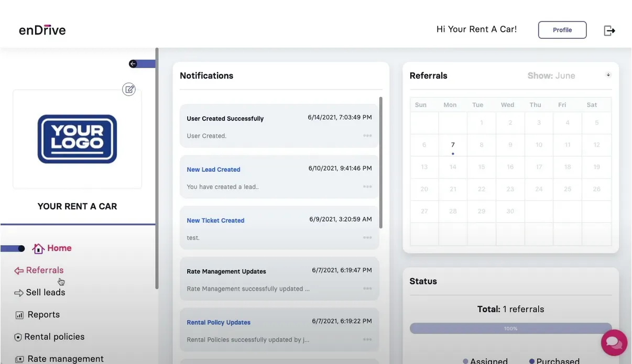Open the Rental policies menu item
The width and height of the screenshot is (632, 364).
[x=55, y=337]
